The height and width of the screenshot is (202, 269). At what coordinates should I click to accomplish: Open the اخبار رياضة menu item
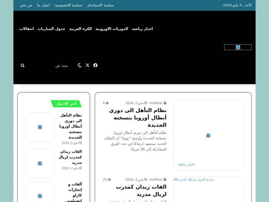point(142,29)
